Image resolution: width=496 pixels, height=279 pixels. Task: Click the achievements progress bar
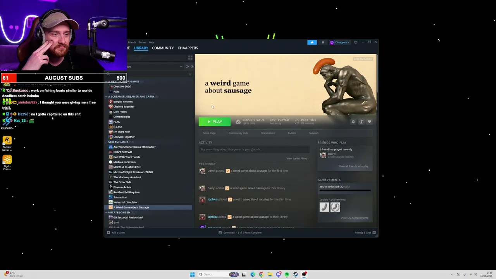point(345,191)
